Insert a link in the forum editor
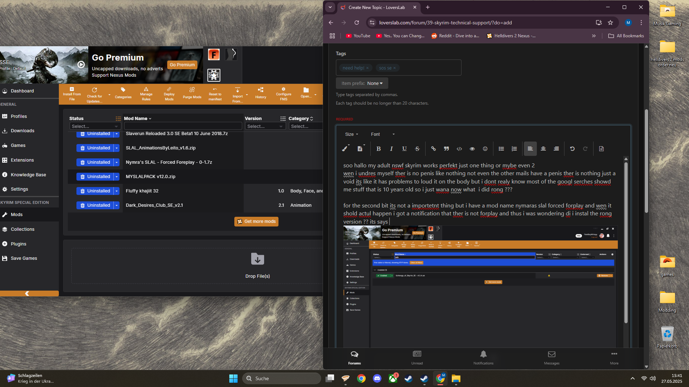Screen dimensions: 689x387 tap(433, 149)
